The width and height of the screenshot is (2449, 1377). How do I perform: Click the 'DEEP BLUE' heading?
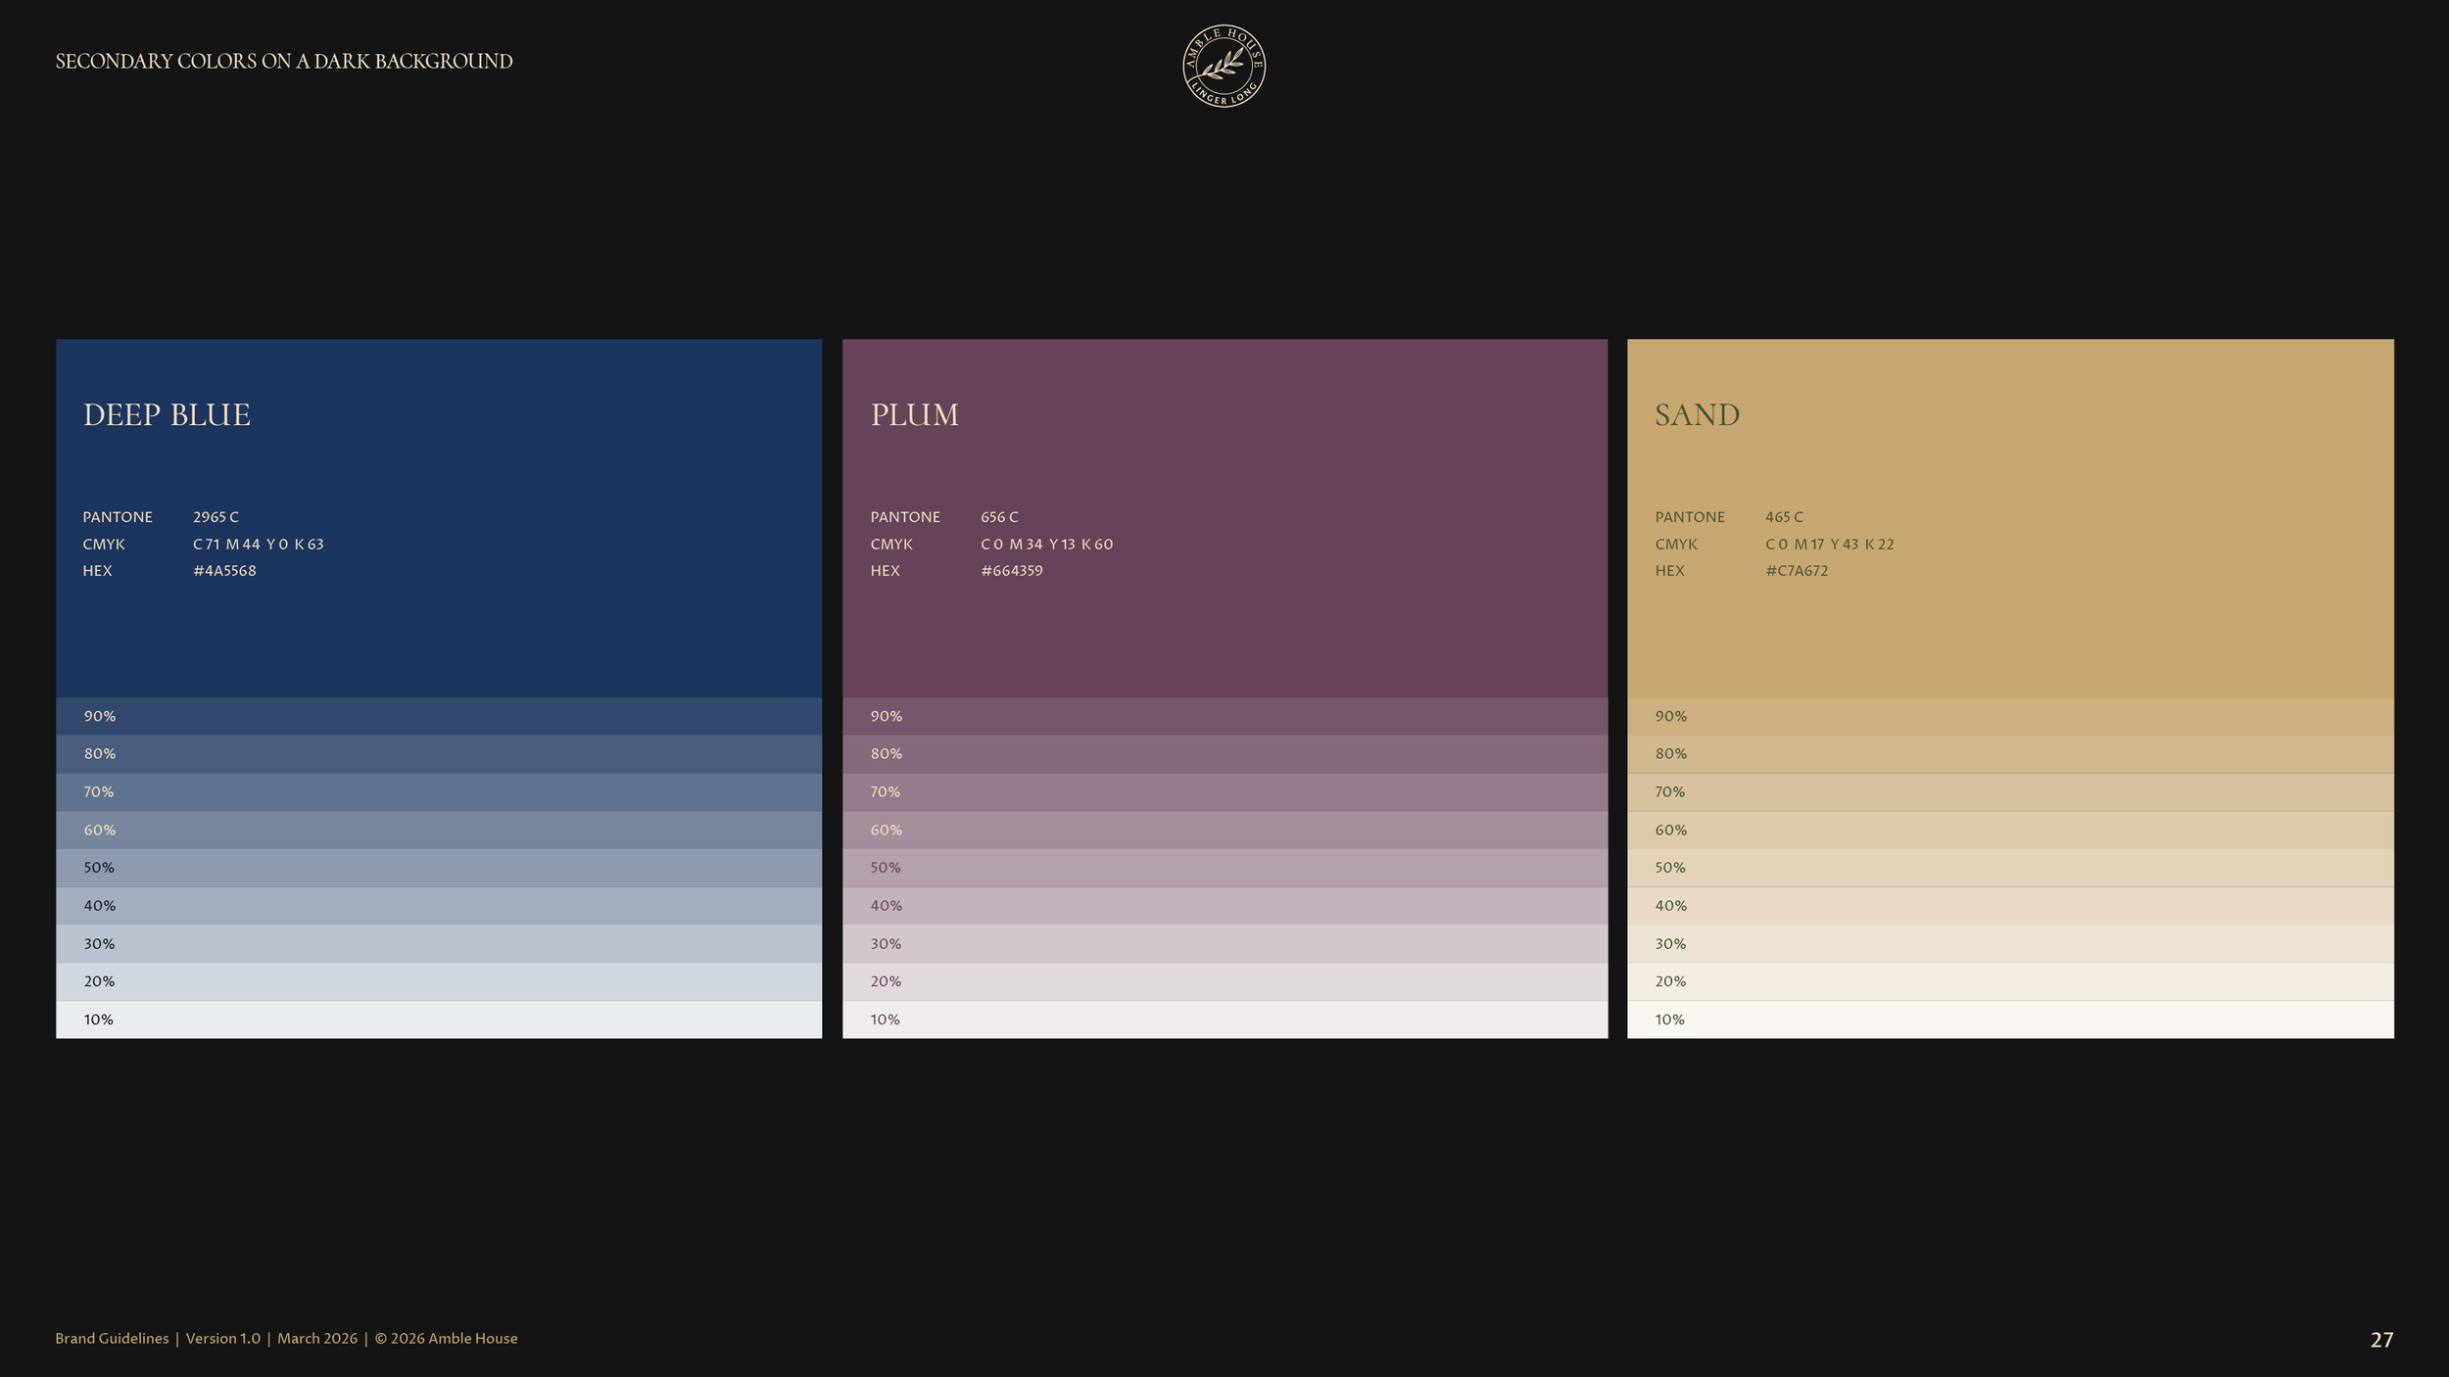point(167,414)
